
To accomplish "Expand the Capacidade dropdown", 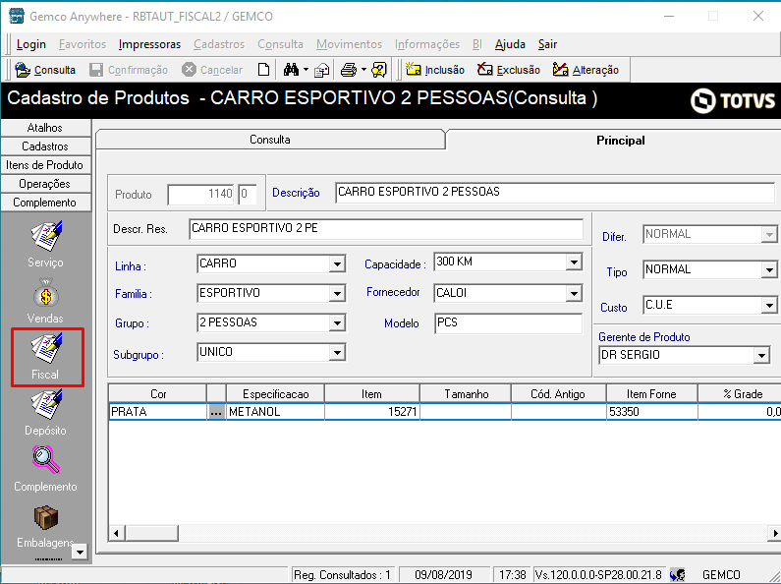I will (x=574, y=263).
